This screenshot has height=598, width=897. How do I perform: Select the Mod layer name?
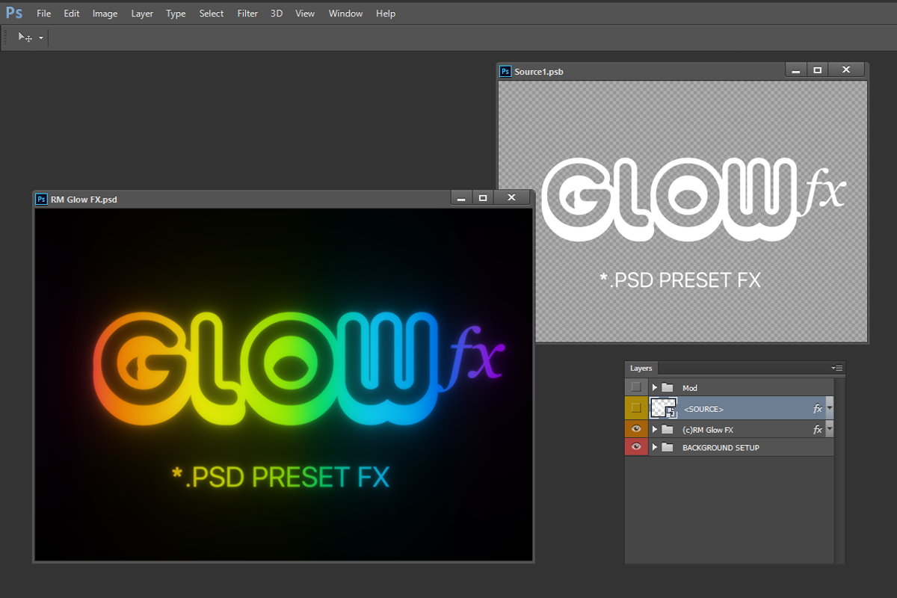click(689, 389)
